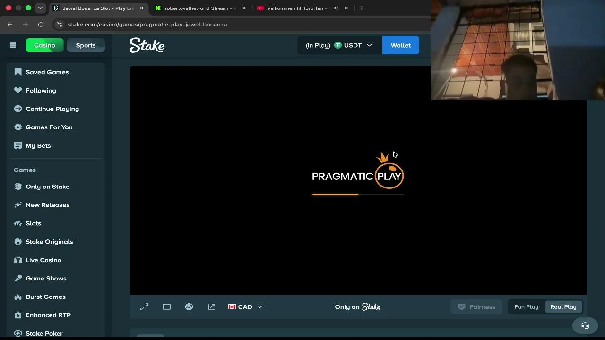Open Live Casino sidebar icon
This screenshot has height=340, width=605.
18,260
